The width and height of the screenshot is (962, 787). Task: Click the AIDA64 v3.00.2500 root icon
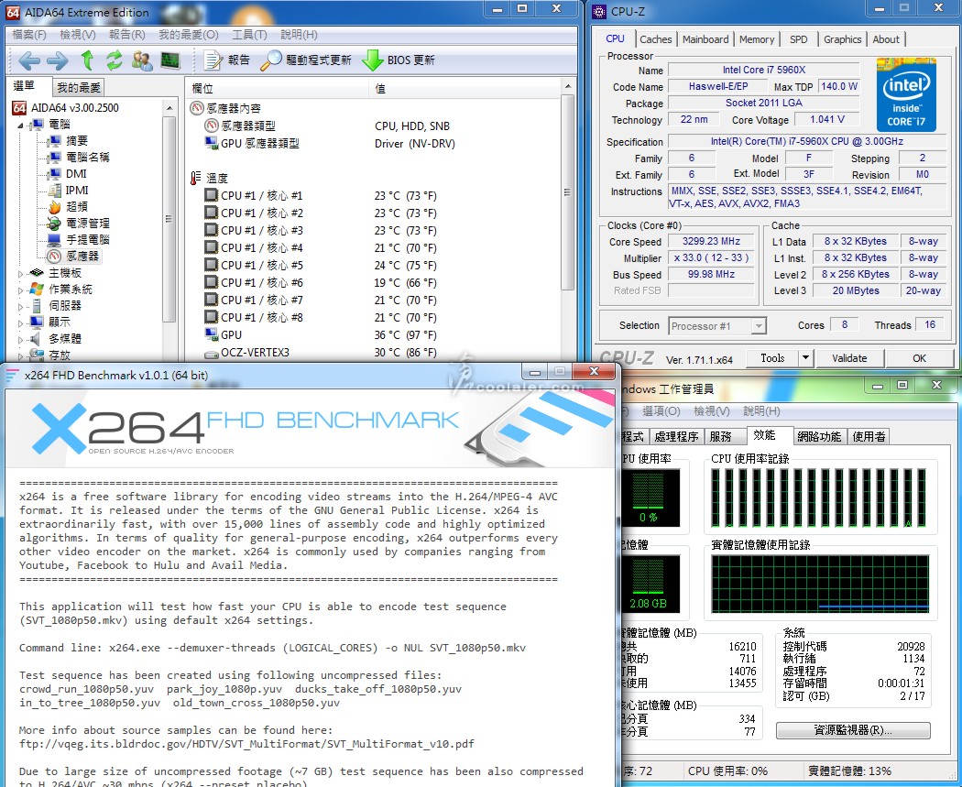19,108
